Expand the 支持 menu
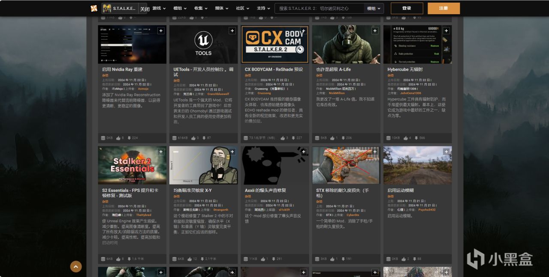 (263, 8)
